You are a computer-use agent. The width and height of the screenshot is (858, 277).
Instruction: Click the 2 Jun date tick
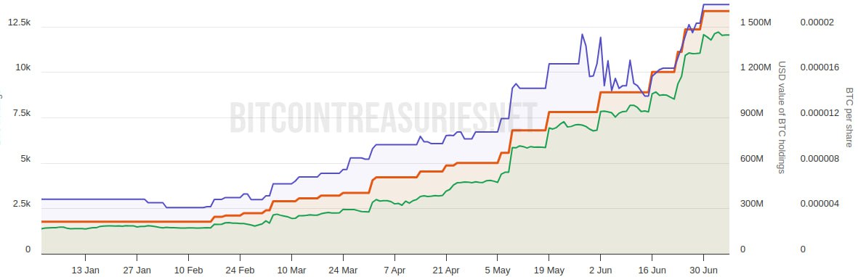pos(600,270)
